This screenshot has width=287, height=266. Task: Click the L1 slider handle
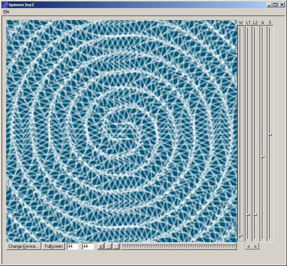click(248, 214)
